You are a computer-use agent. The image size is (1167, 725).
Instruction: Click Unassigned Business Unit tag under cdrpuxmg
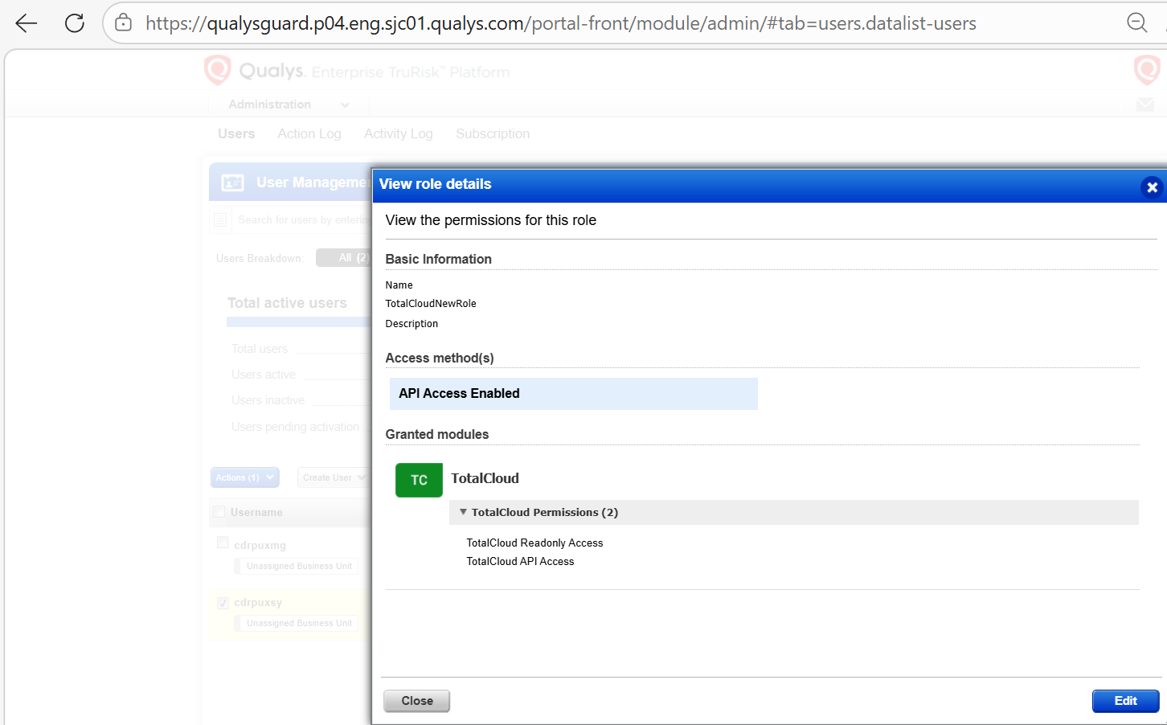pyautogui.click(x=298, y=566)
